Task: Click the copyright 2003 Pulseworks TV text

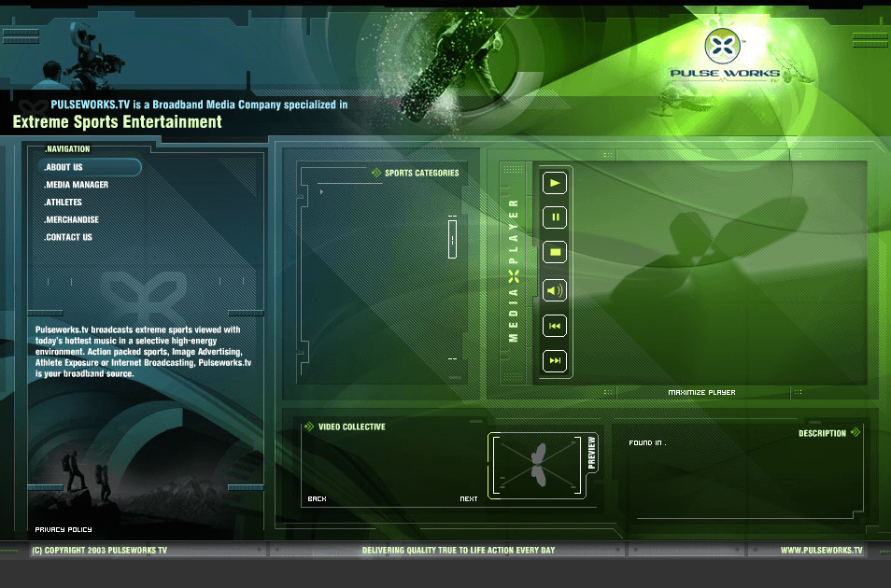Action: pos(99,550)
